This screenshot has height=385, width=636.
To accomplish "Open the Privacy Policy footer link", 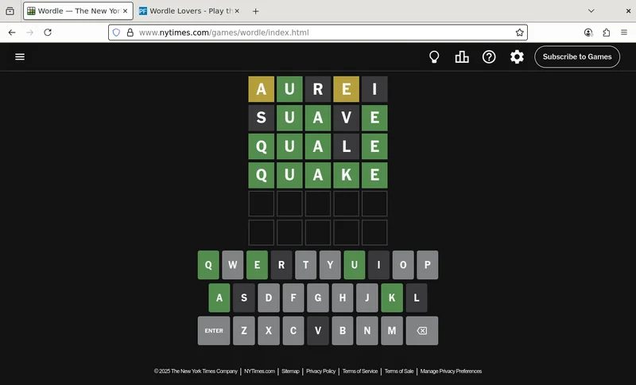I will (x=321, y=371).
